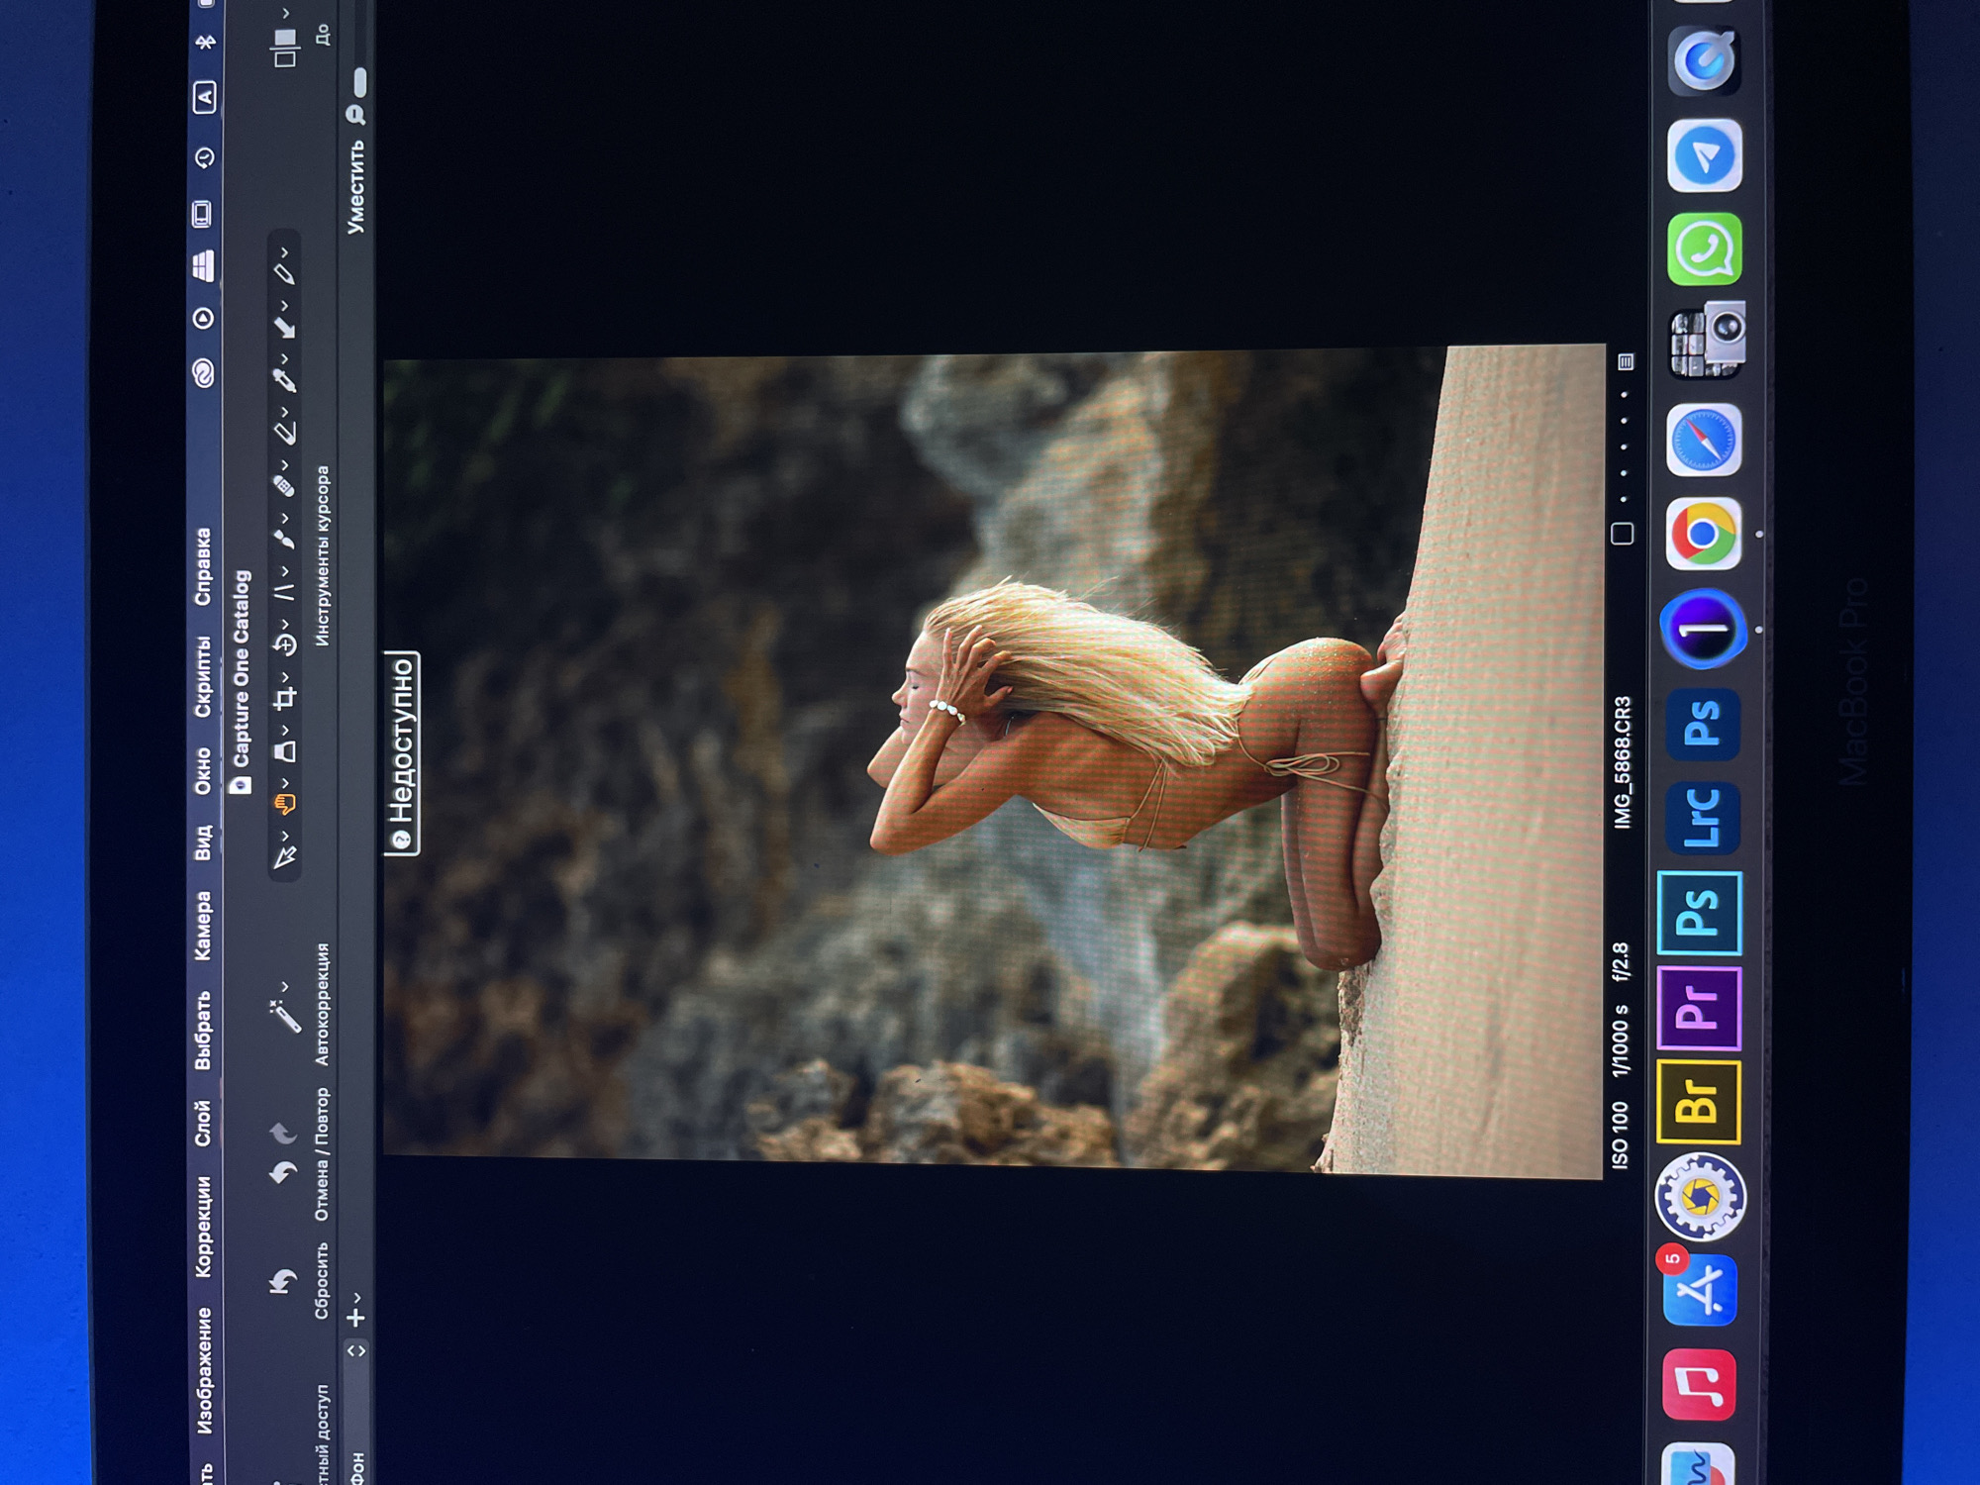Open the Слой menu
Screen dimensions: 1980x1485
(203, 1124)
